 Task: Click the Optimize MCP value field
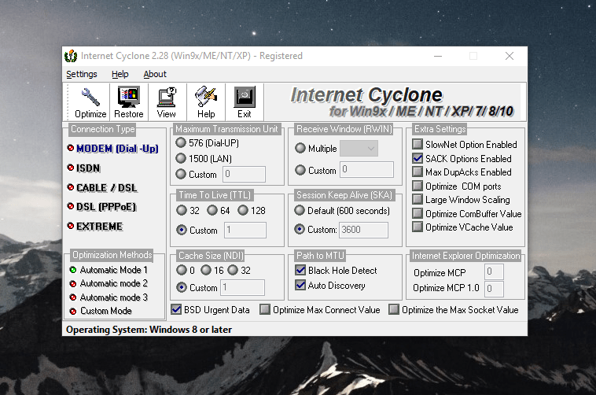[x=494, y=271]
